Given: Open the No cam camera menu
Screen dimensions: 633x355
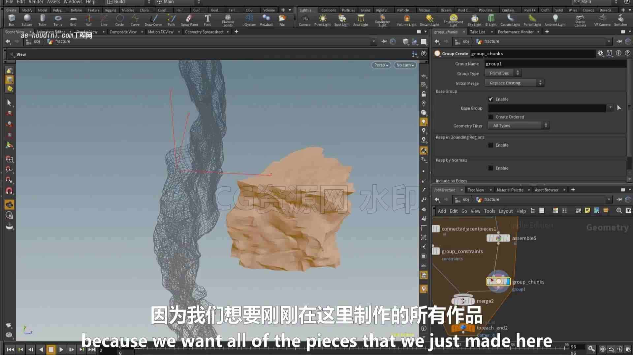Looking at the screenshot, I should tap(405, 65).
